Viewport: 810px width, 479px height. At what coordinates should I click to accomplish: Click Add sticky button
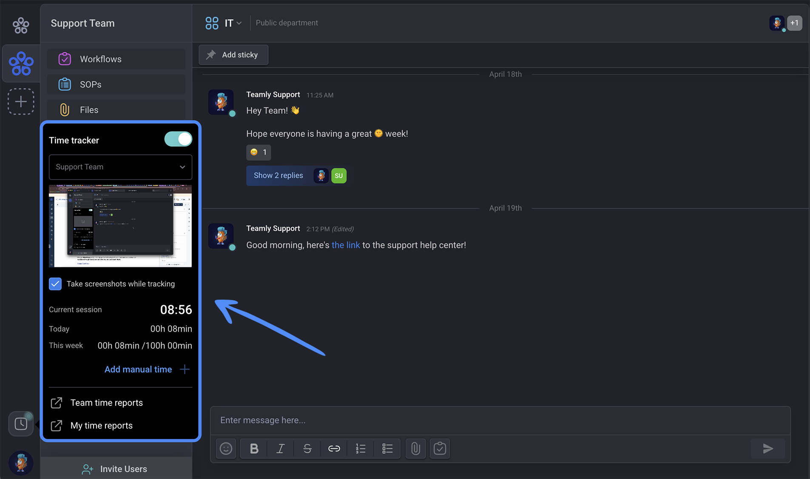[233, 55]
